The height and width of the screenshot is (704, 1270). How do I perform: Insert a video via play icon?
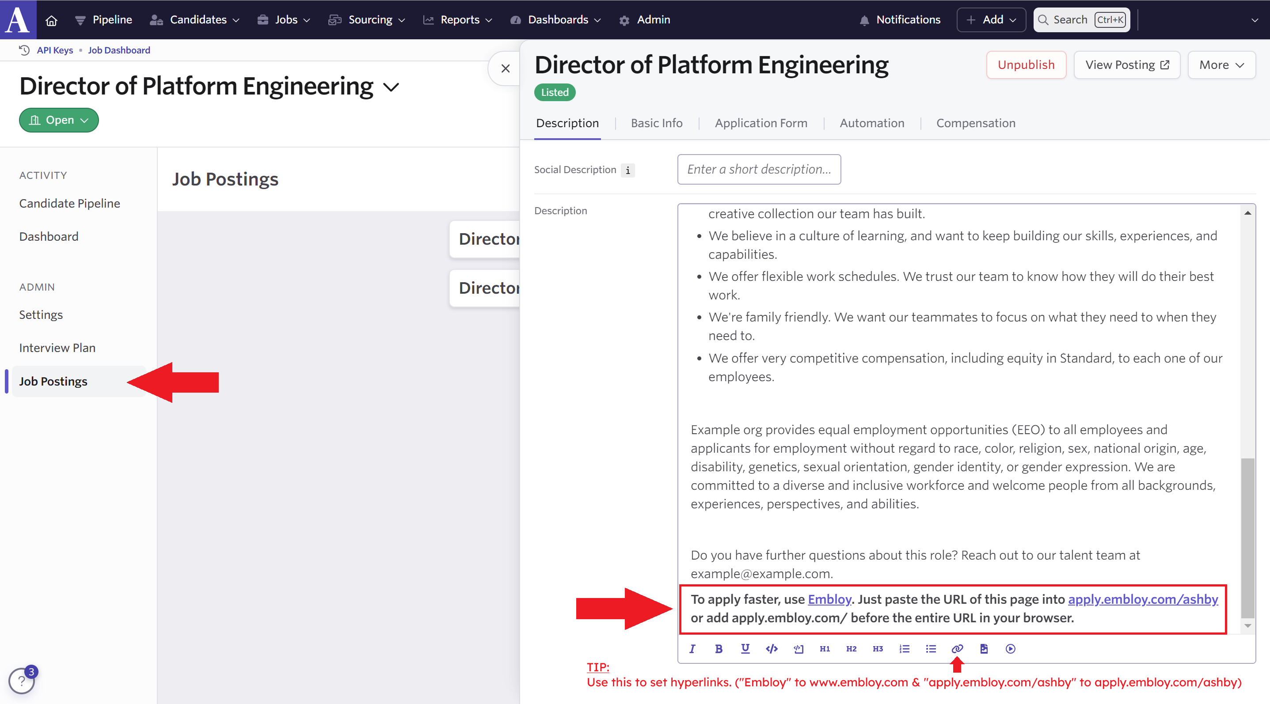point(1011,649)
